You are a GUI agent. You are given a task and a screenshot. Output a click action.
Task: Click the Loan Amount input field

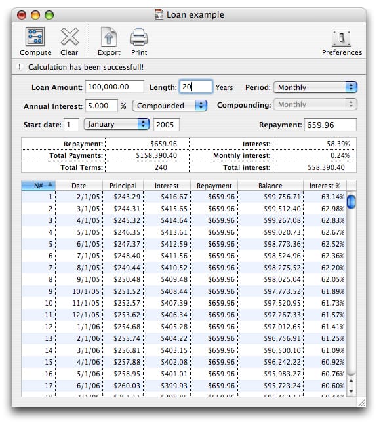pyautogui.click(x=115, y=87)
